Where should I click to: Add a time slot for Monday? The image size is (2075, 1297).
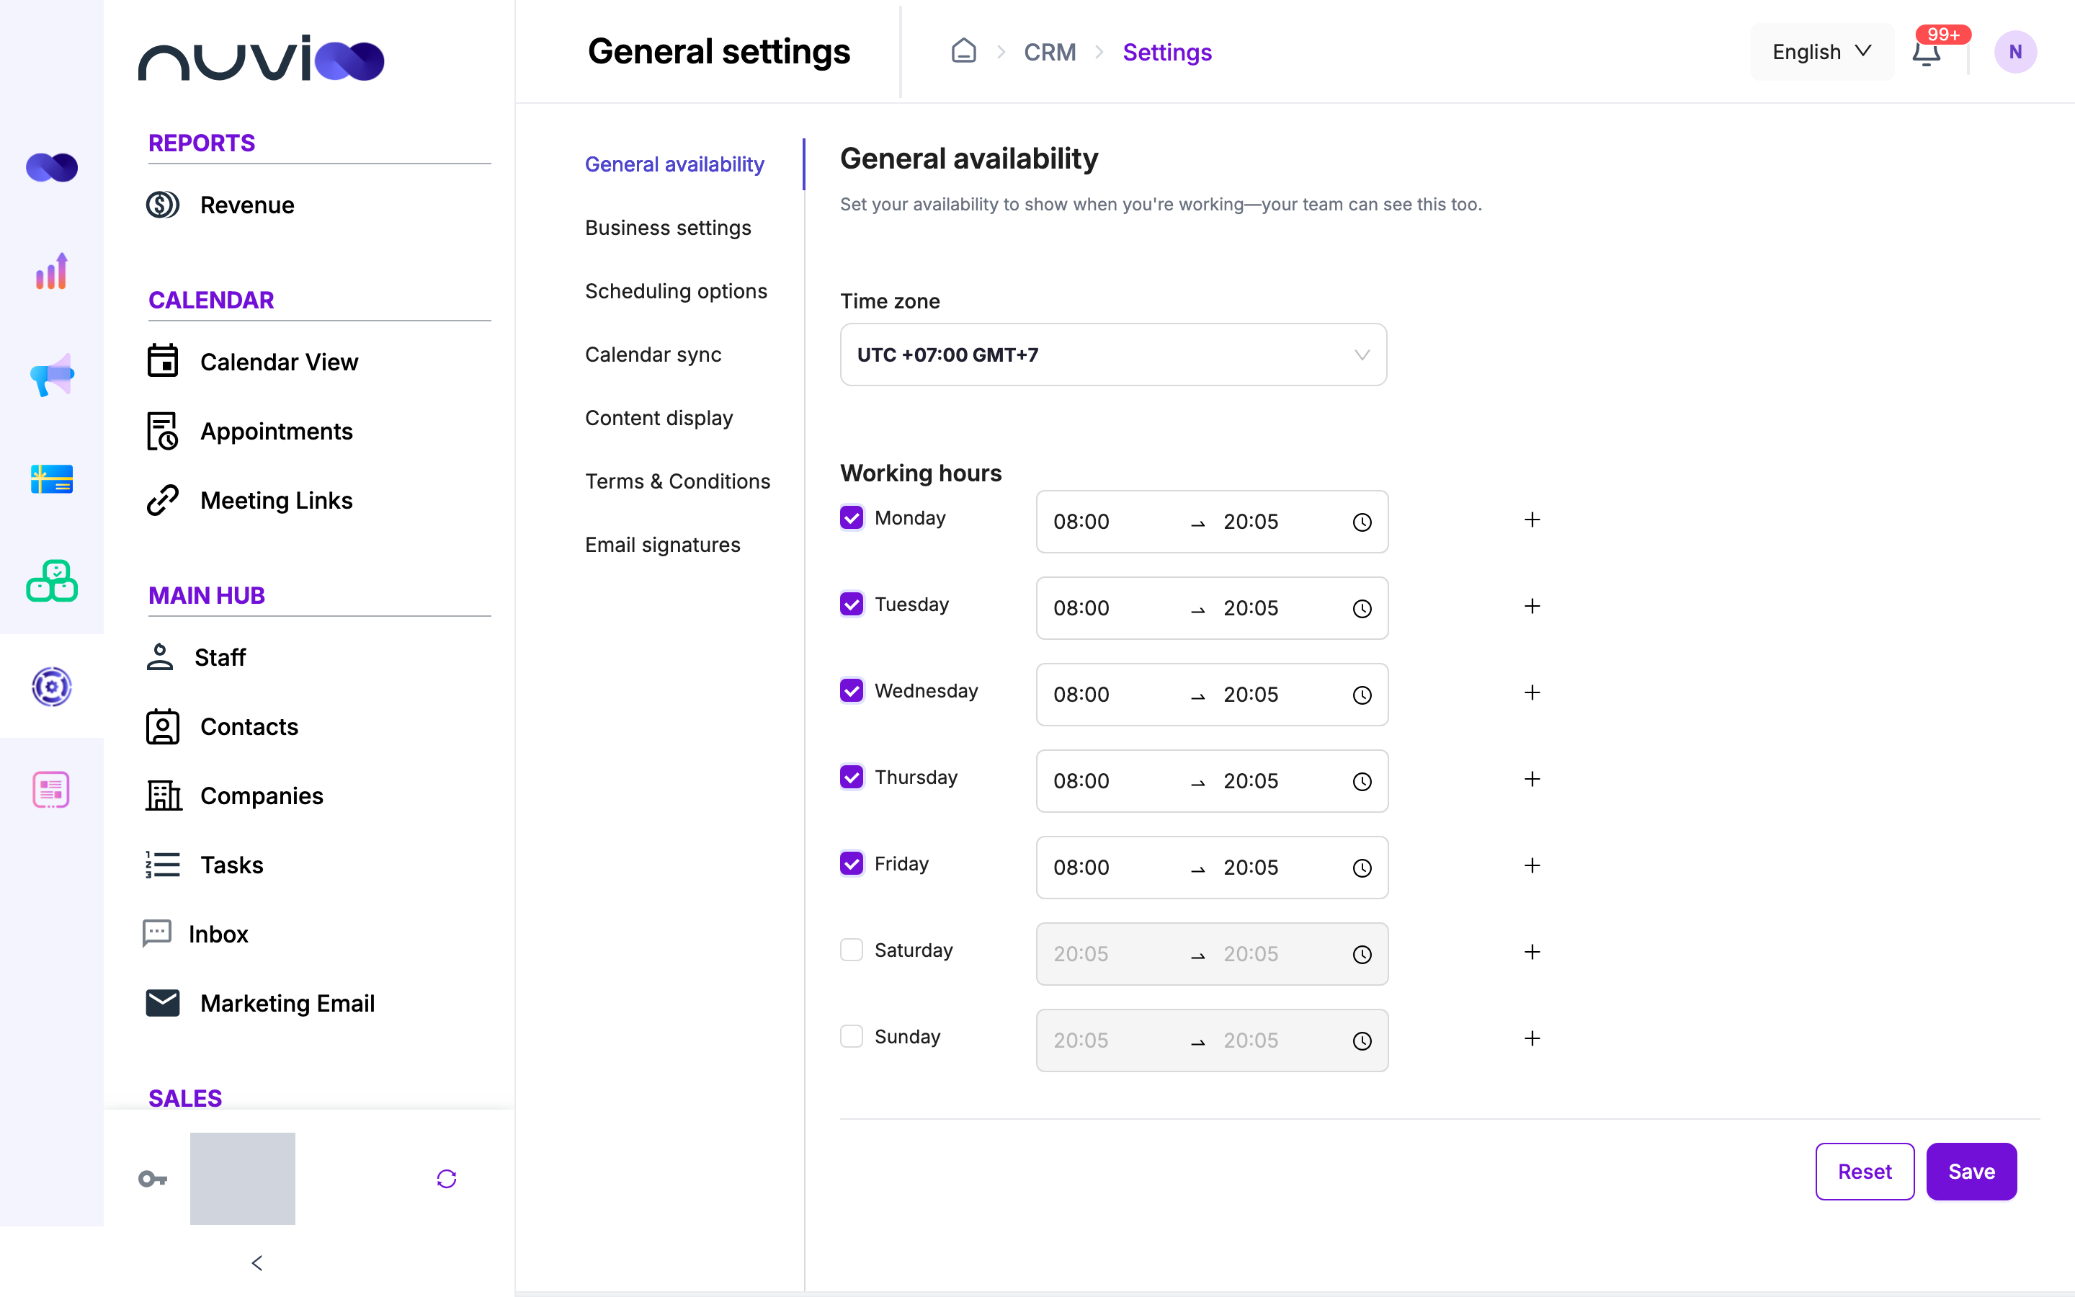(x=1532, y=520)
